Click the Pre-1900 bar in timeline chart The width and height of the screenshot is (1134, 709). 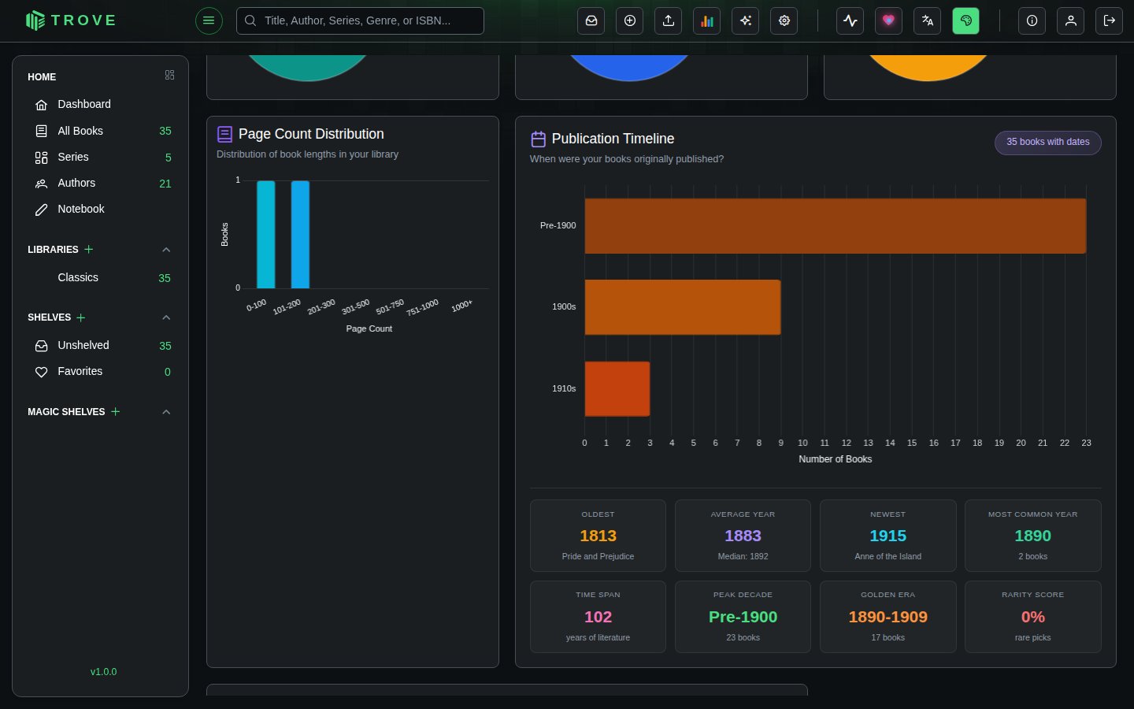(x=836, y=226)
